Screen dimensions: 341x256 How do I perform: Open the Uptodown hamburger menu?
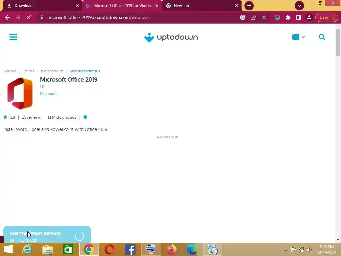click(x=13, y=37)
